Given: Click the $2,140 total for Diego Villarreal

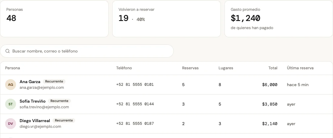Looking at the screenshot, I should 270,123.
